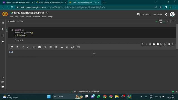The width and height of the screenshot is (178, 100).
Task: Move the cell up
Action: coord(143,44)
